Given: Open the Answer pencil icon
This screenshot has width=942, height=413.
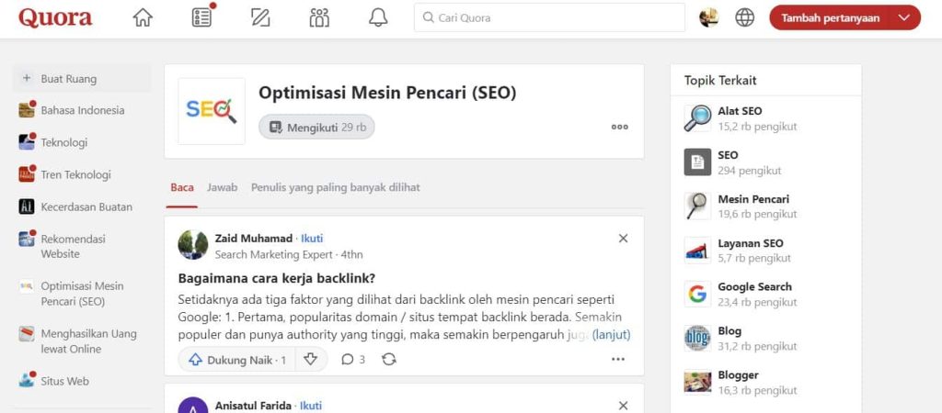Looking at the screenshot, I should point(260,17).
